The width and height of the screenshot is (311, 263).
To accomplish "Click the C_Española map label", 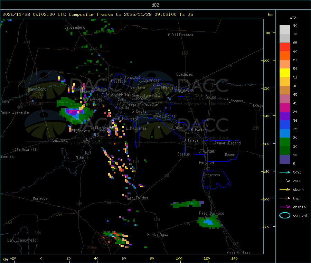I will click(149, 80).
